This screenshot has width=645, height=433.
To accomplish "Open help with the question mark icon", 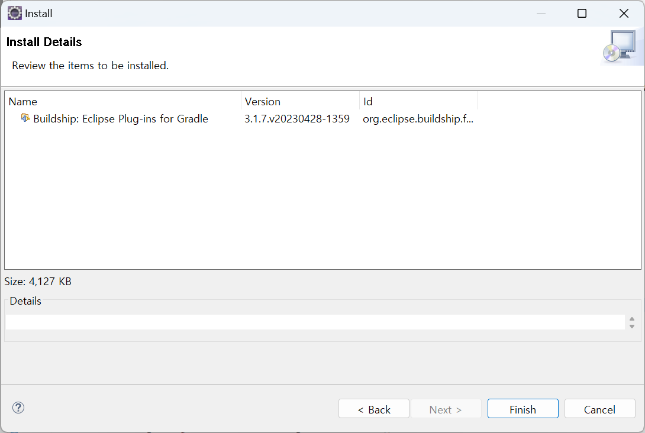I will (x=18, y=408).
